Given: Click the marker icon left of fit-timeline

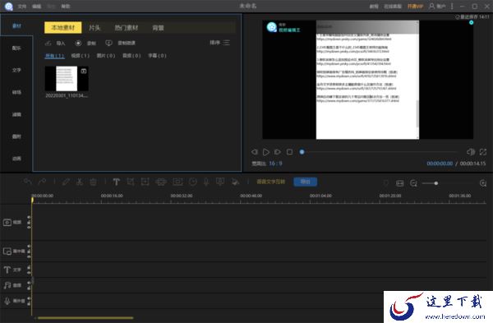Looking at the screenshot, I should coord(386,183).
